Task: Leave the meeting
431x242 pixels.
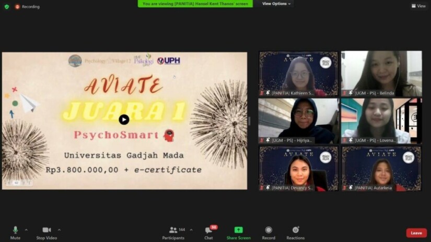Action: tap(416, 233)
